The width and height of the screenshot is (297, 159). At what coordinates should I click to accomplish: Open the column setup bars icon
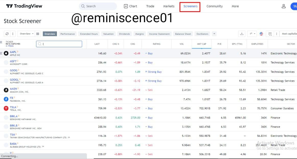pos(38,34)
